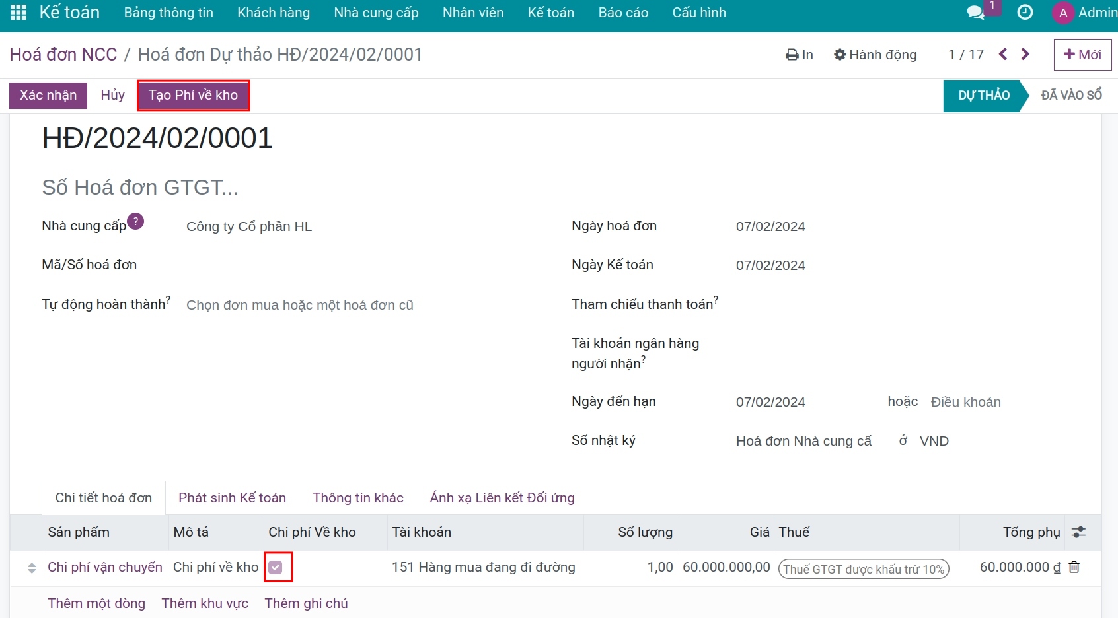Image resolution: width=1118 pixels, height=618 pixels.
Task: Open optional columns icon on the table
Action: coord(1079,532)
